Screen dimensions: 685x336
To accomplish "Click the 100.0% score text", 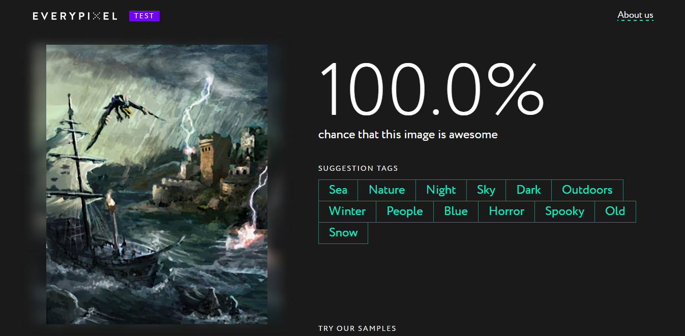I will (x=431, y=89).
